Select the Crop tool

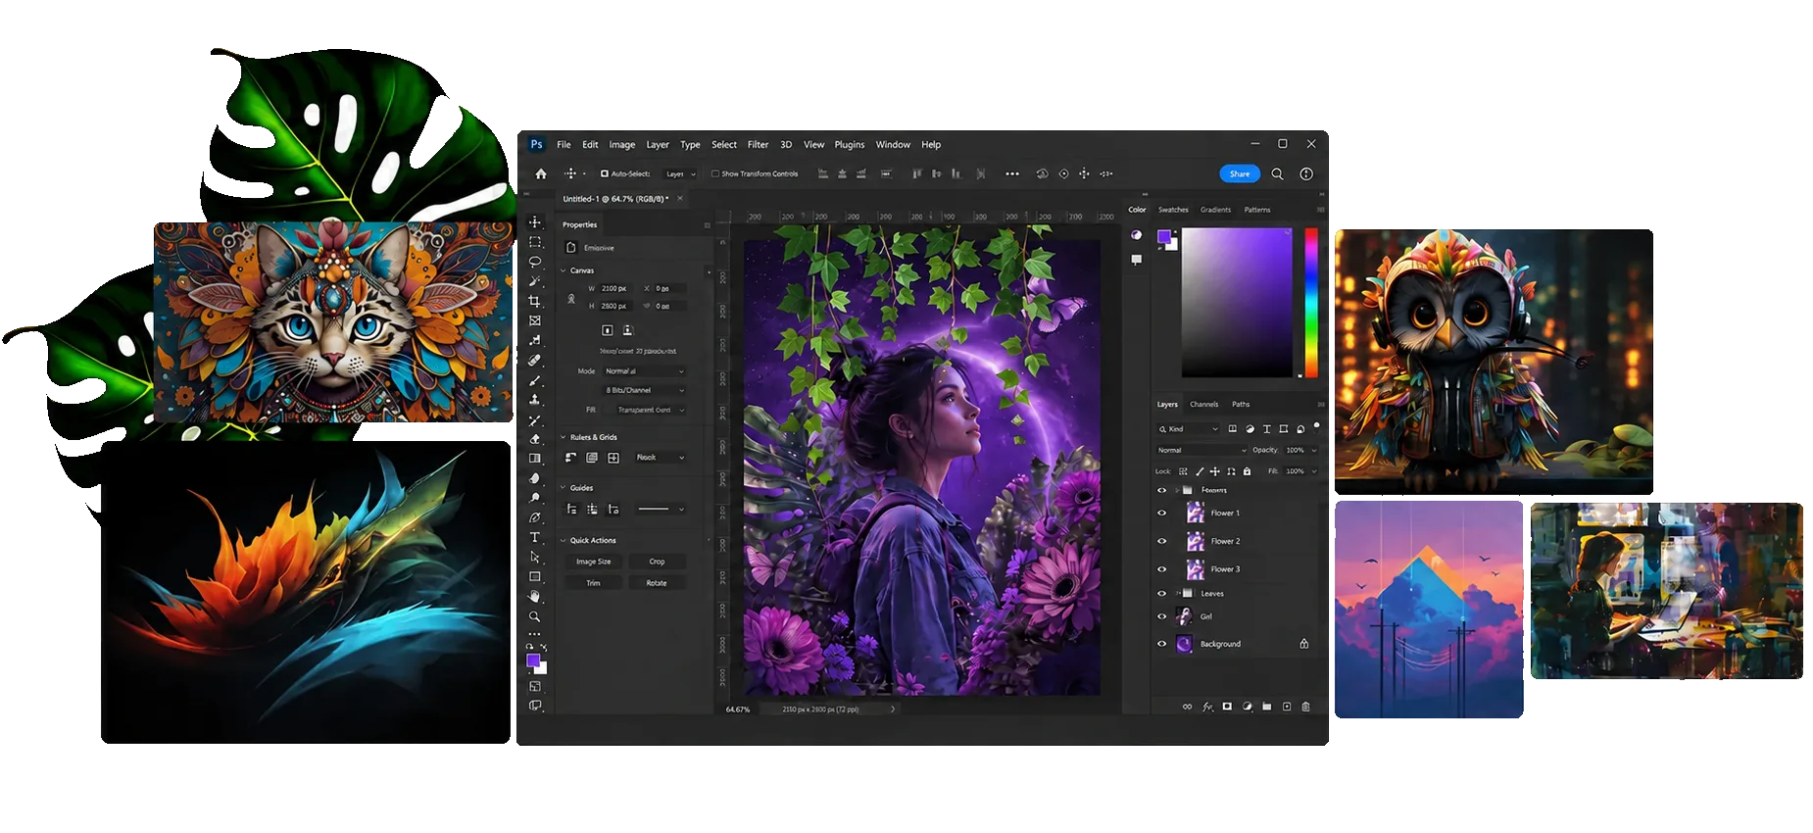535,301
